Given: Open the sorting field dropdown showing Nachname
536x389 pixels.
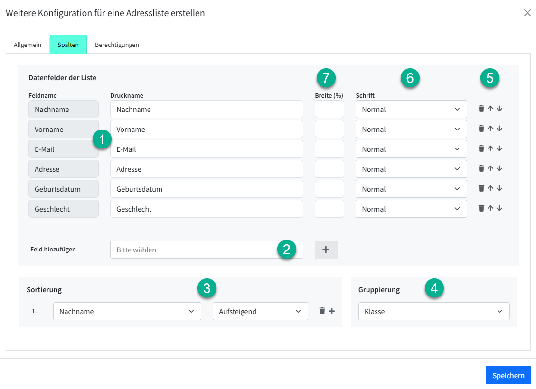Looking at the screenshot, I should (x=127, y=311).
